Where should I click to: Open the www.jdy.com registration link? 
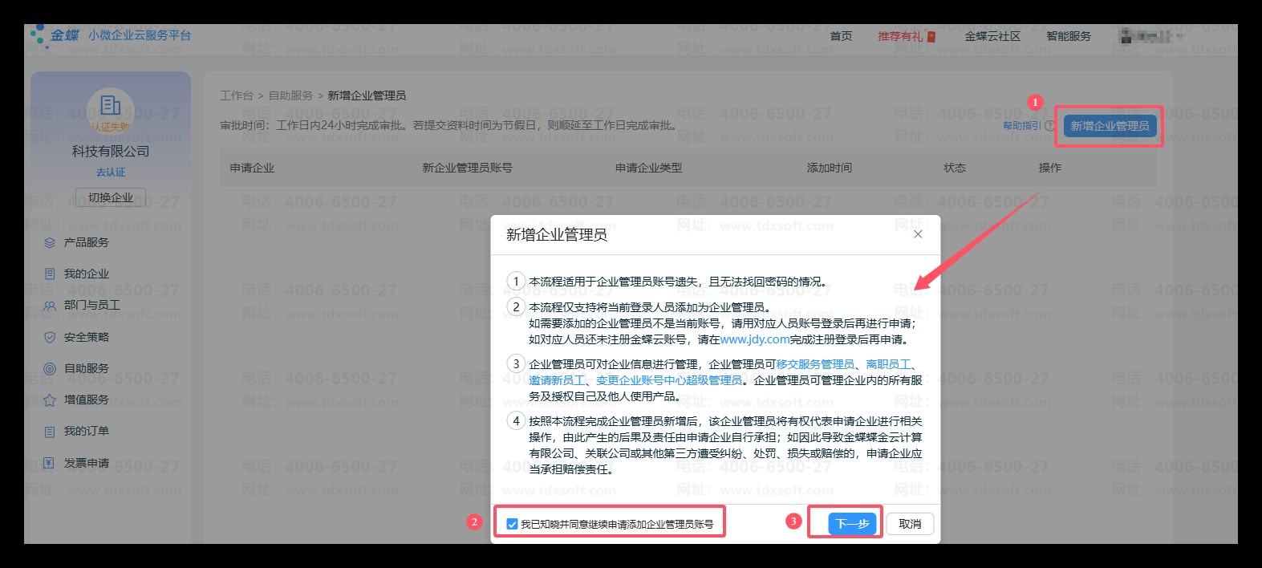[x=755, y=339]
